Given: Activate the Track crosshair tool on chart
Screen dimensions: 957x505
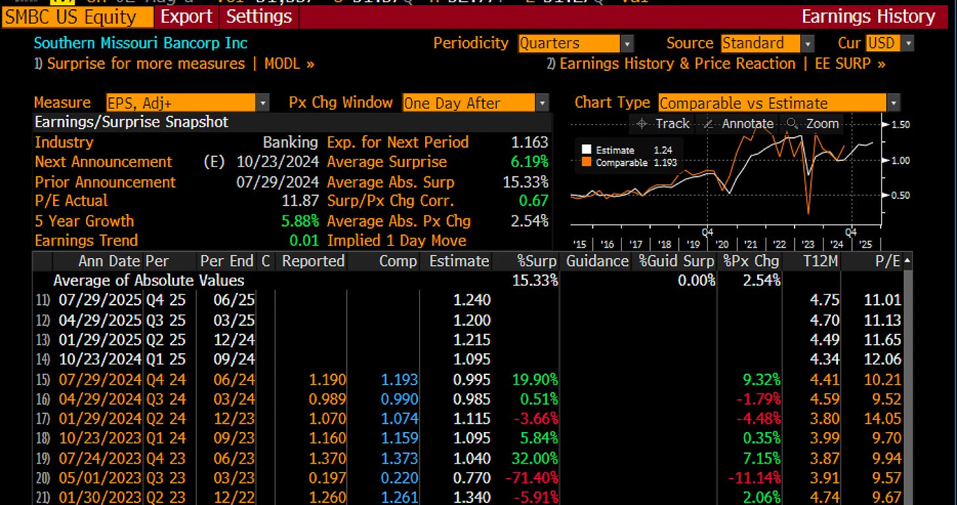Looking at the screenshot, I should [664, 123].
